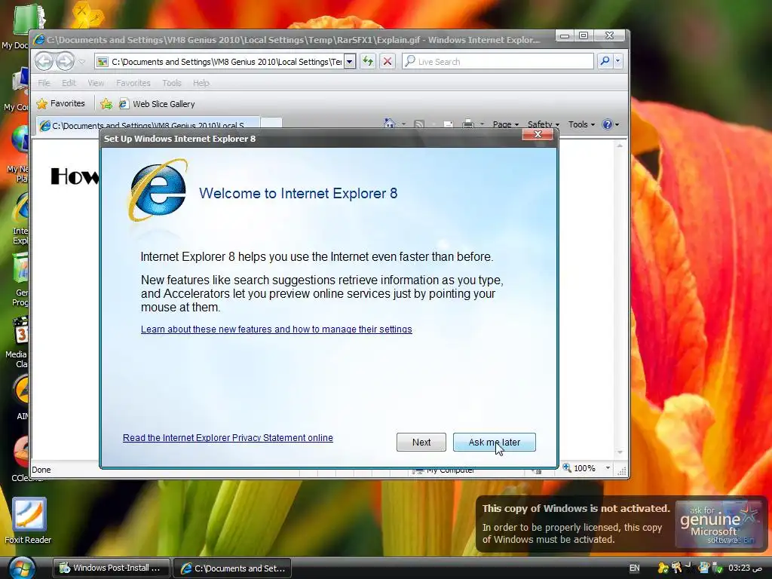This screenshot has width=772, height=579.
Task: Open Foxit Reader desktop icon
Action: (x=28, y=521)
